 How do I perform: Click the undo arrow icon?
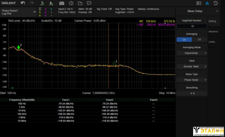pos(23,3)
